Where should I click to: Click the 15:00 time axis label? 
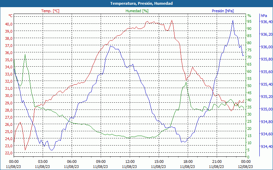tap(159, 162)
